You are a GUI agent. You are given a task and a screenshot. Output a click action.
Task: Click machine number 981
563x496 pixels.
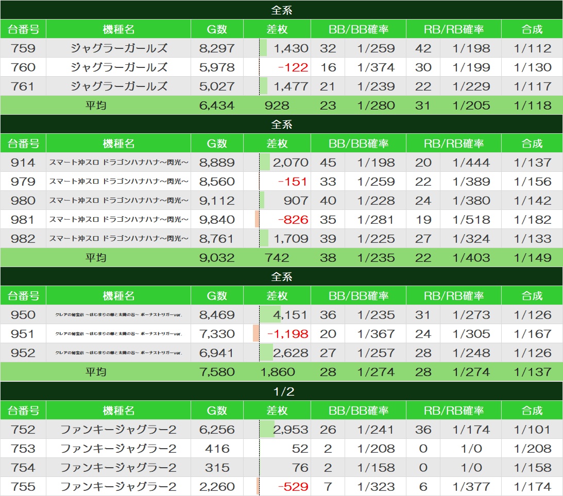point(23,220)
